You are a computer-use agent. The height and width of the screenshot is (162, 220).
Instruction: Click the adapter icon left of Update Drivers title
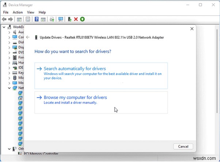(36, 37)
